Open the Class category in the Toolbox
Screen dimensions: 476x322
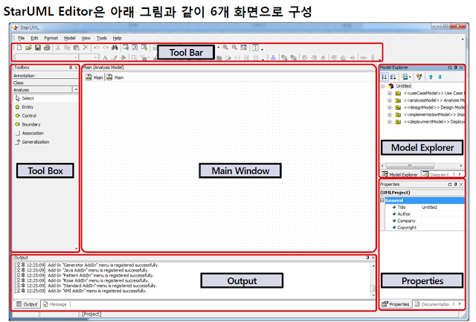pyautogui.click(x=45, y=83)
